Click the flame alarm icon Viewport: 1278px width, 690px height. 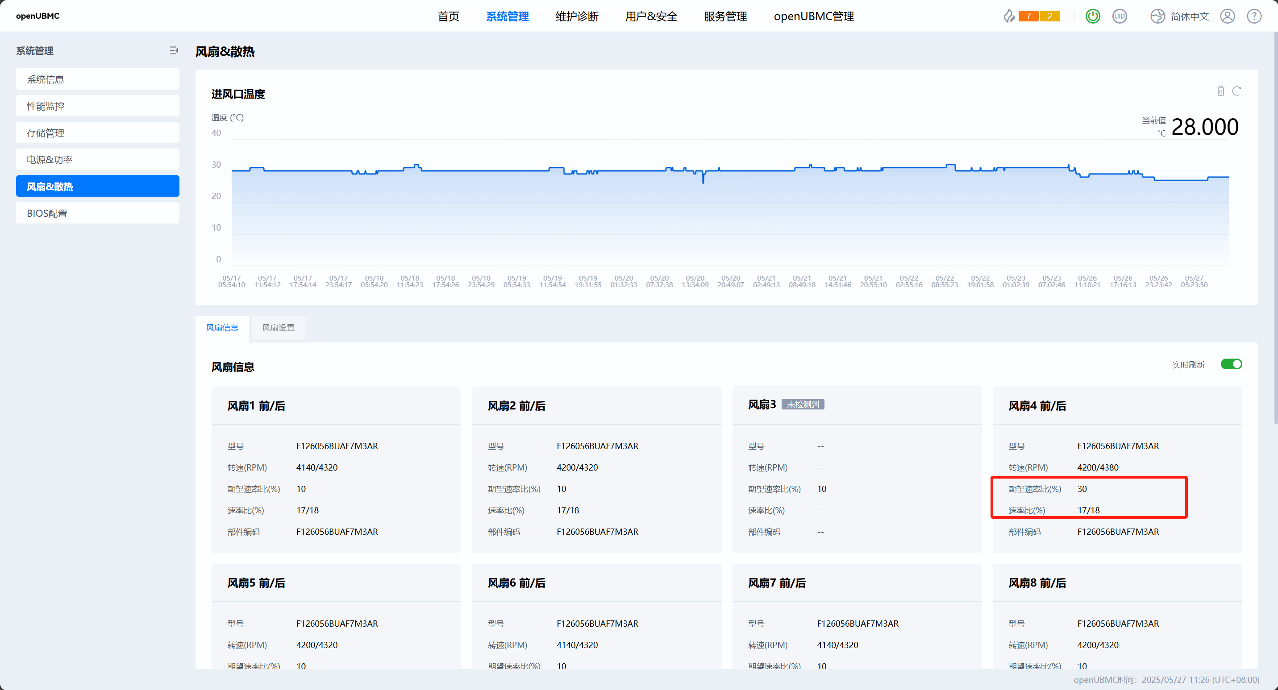[1009, 17]
